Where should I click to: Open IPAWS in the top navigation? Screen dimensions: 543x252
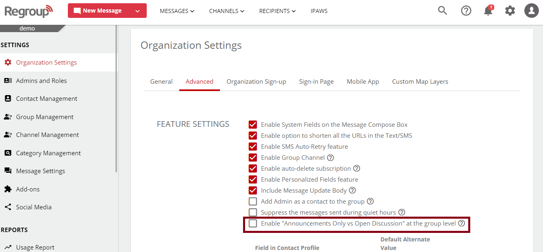point(319,11)
